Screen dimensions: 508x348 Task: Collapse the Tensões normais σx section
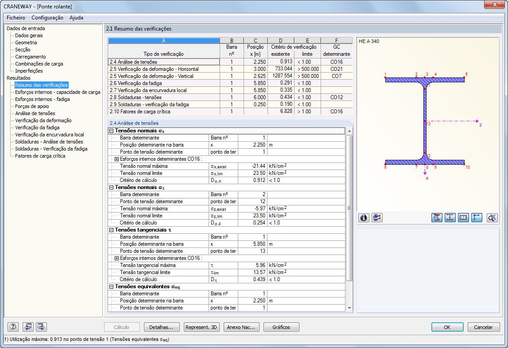click(111, 131)
